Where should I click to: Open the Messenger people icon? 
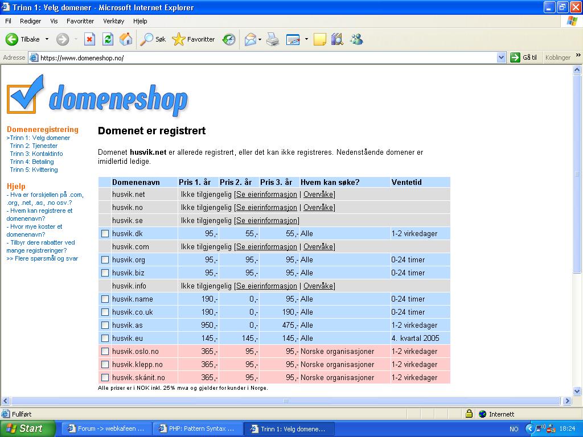(x=356, y=39)
